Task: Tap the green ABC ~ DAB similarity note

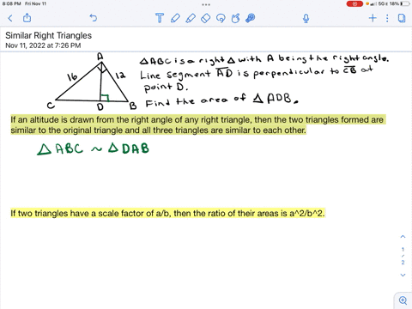Action: click(94, 148)
